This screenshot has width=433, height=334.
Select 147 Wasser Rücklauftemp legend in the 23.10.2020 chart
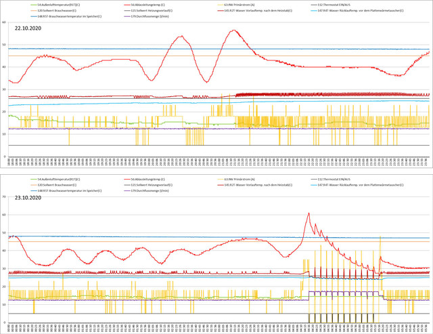357,185
